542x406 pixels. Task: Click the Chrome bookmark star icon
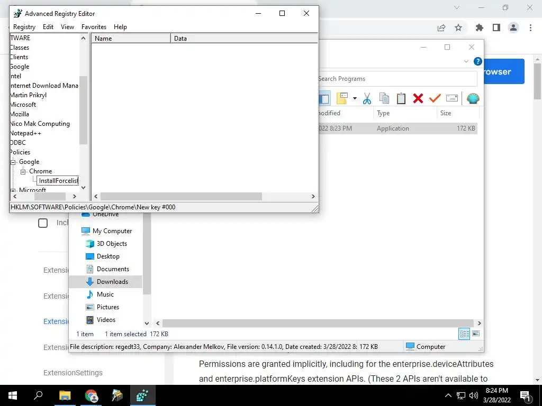pyautogui.click(x=458, y=27)
